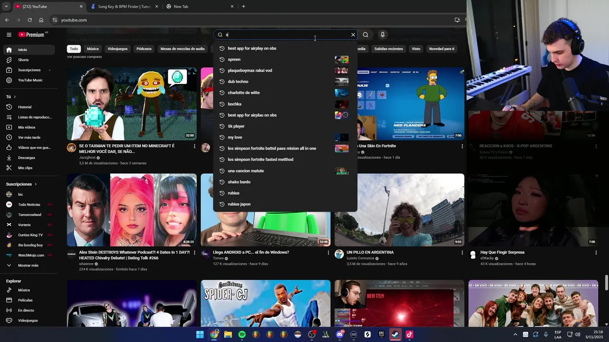609x342 pixels.
Task: Open options for UN PILLO EN ARGENTINA
Action: (462, 253)
